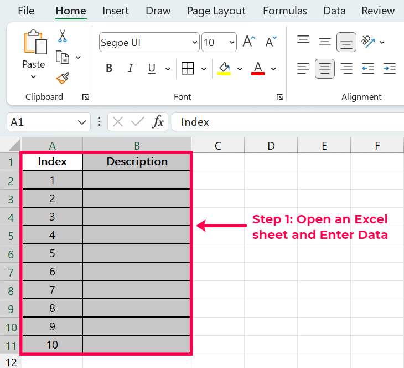
Task: Toggle Bold formatting
Action: pyautogui.click(x=109, y=68)
